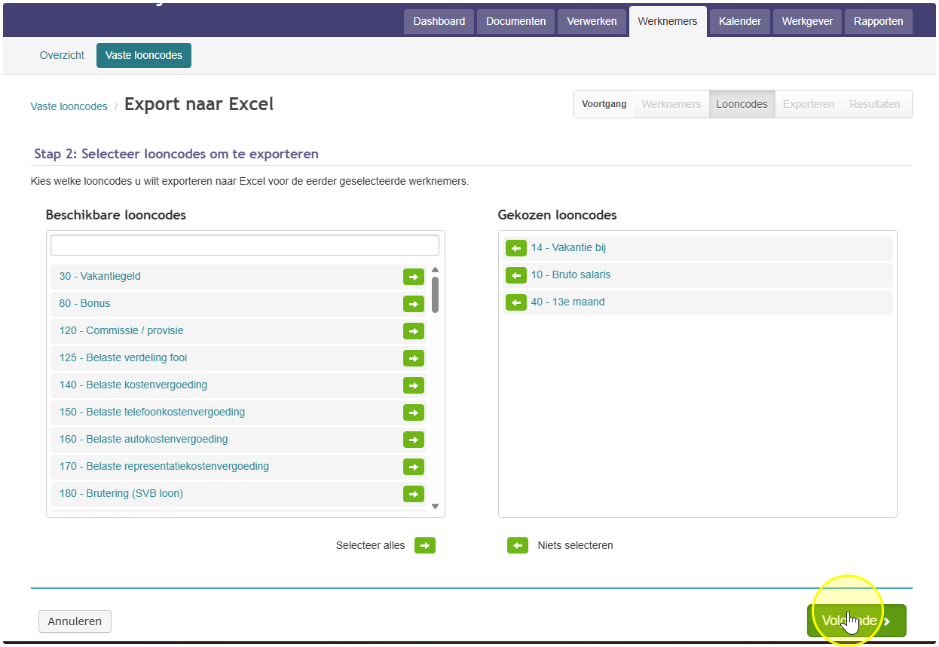Remove 40 - 13e maand with left arrow

pos(516,302)
